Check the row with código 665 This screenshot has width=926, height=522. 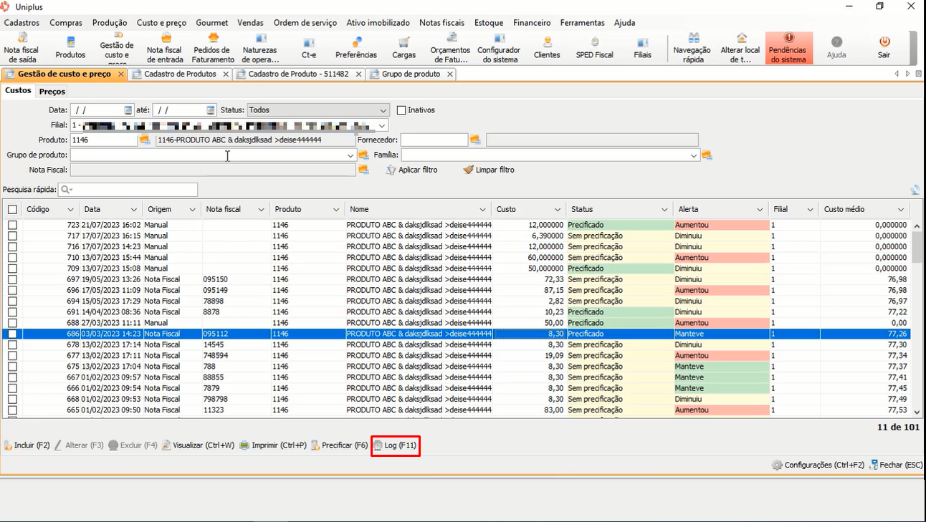click(x=12, y=410)
